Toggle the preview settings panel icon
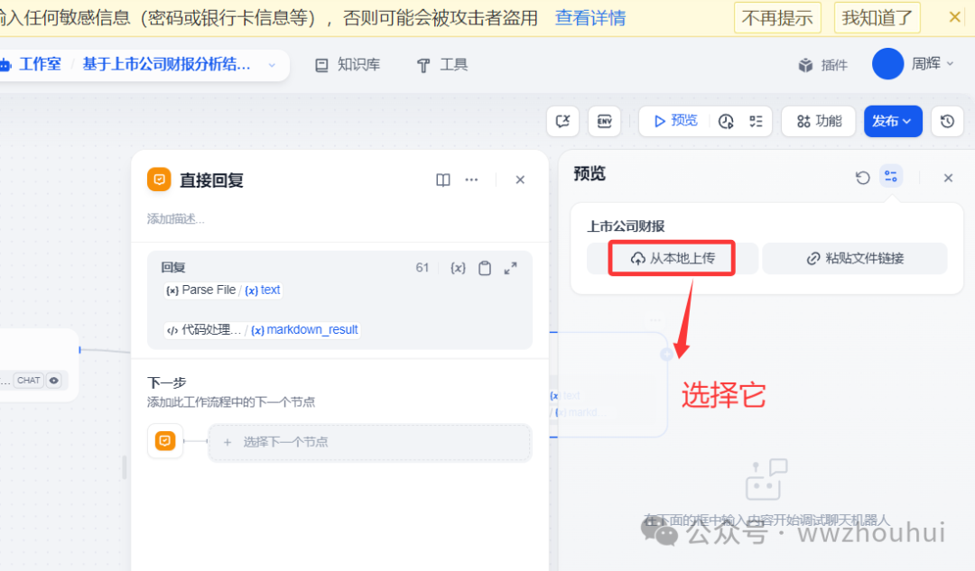 click(x=890, y=177)
